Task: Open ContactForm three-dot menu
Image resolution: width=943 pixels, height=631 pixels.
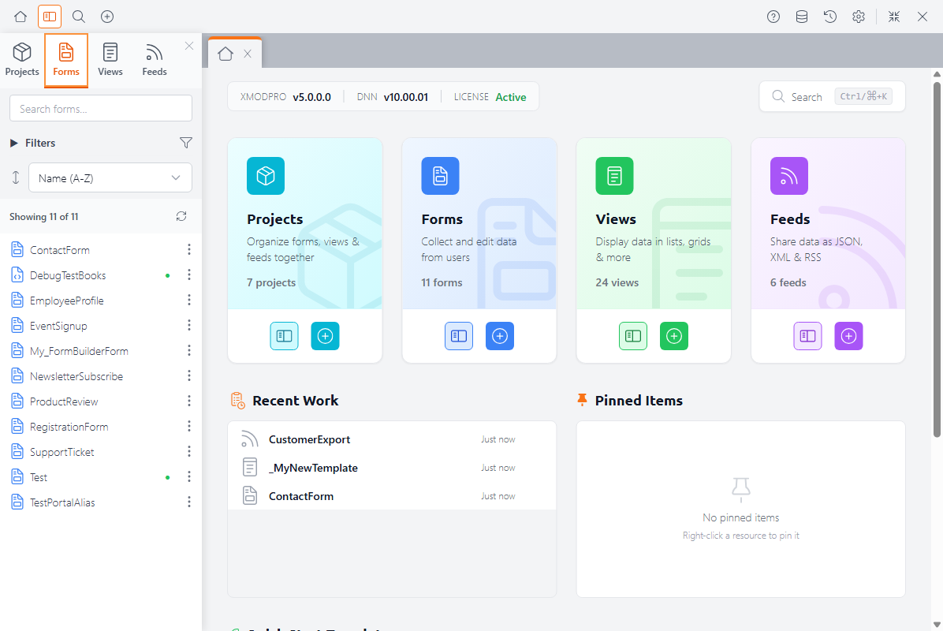Action: [x=189, y=249]
